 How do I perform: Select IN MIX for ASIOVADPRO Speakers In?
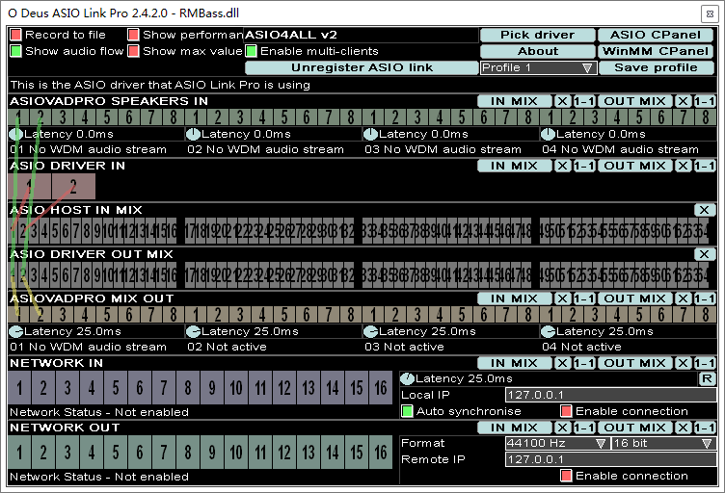point(514,101)
